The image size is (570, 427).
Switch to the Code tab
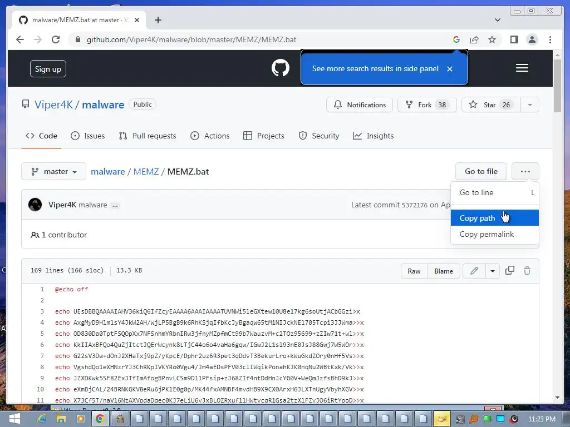[41, 136]
